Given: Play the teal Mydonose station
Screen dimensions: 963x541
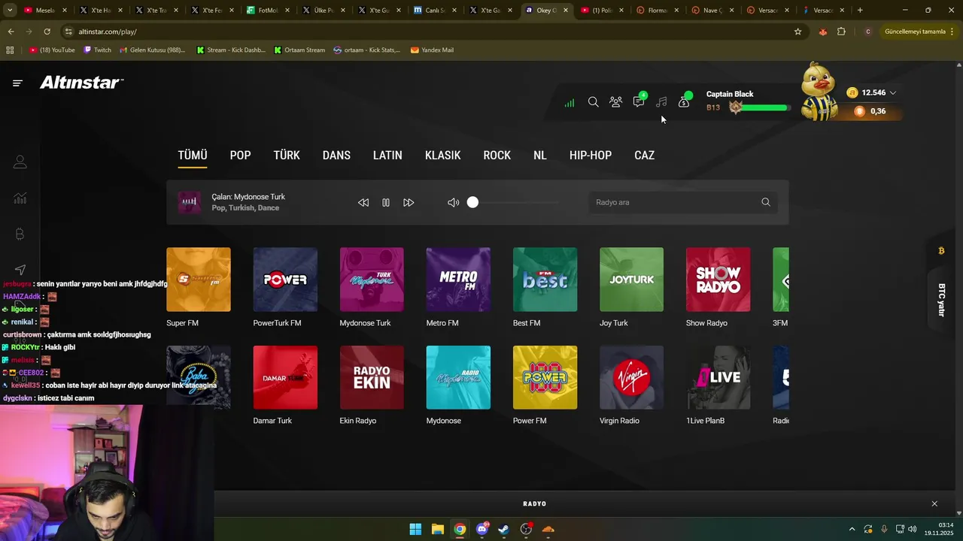Looking at the screenshot, I should pos(458,377).
